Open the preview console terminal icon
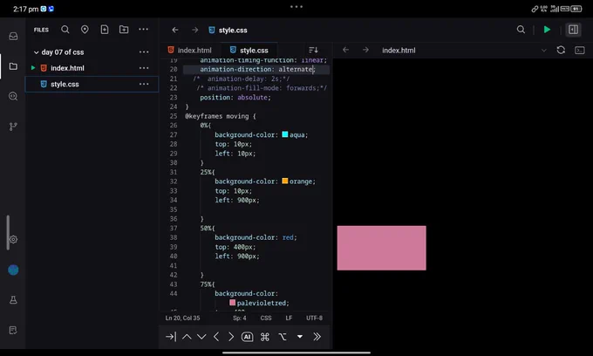 pyautogui.click(x=579, y=50)
